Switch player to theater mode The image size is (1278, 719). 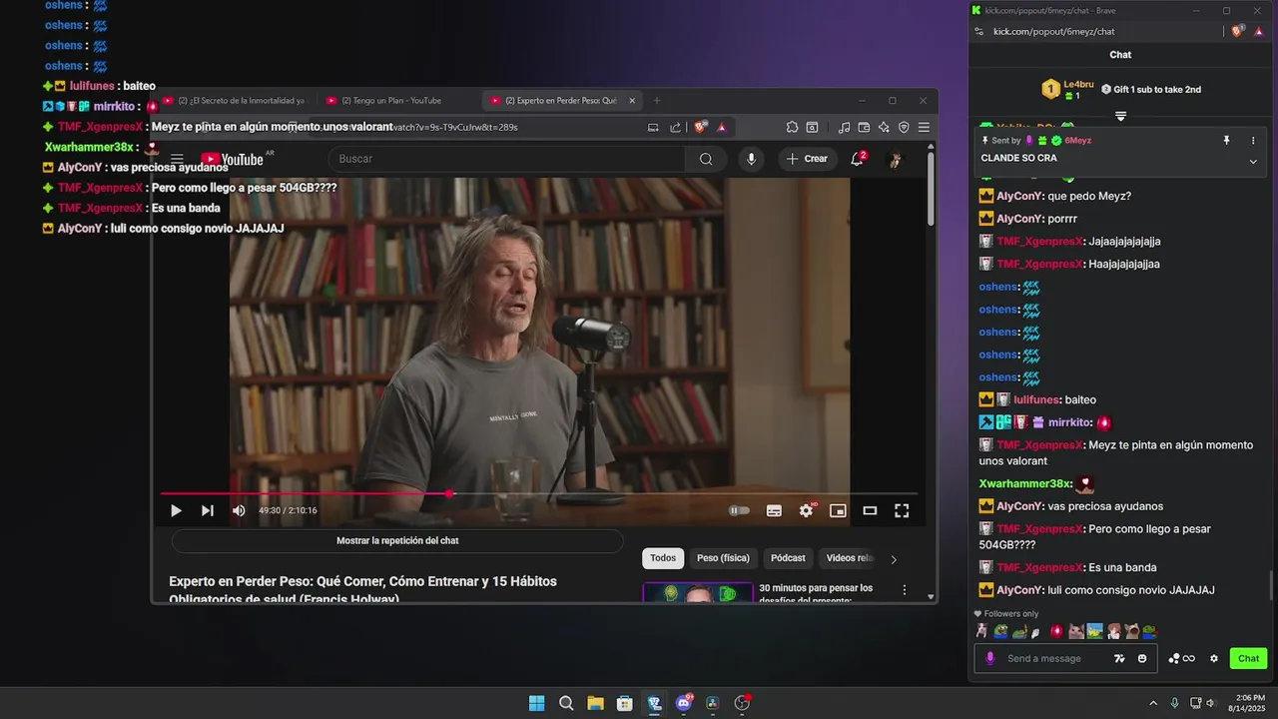[870, 510]
